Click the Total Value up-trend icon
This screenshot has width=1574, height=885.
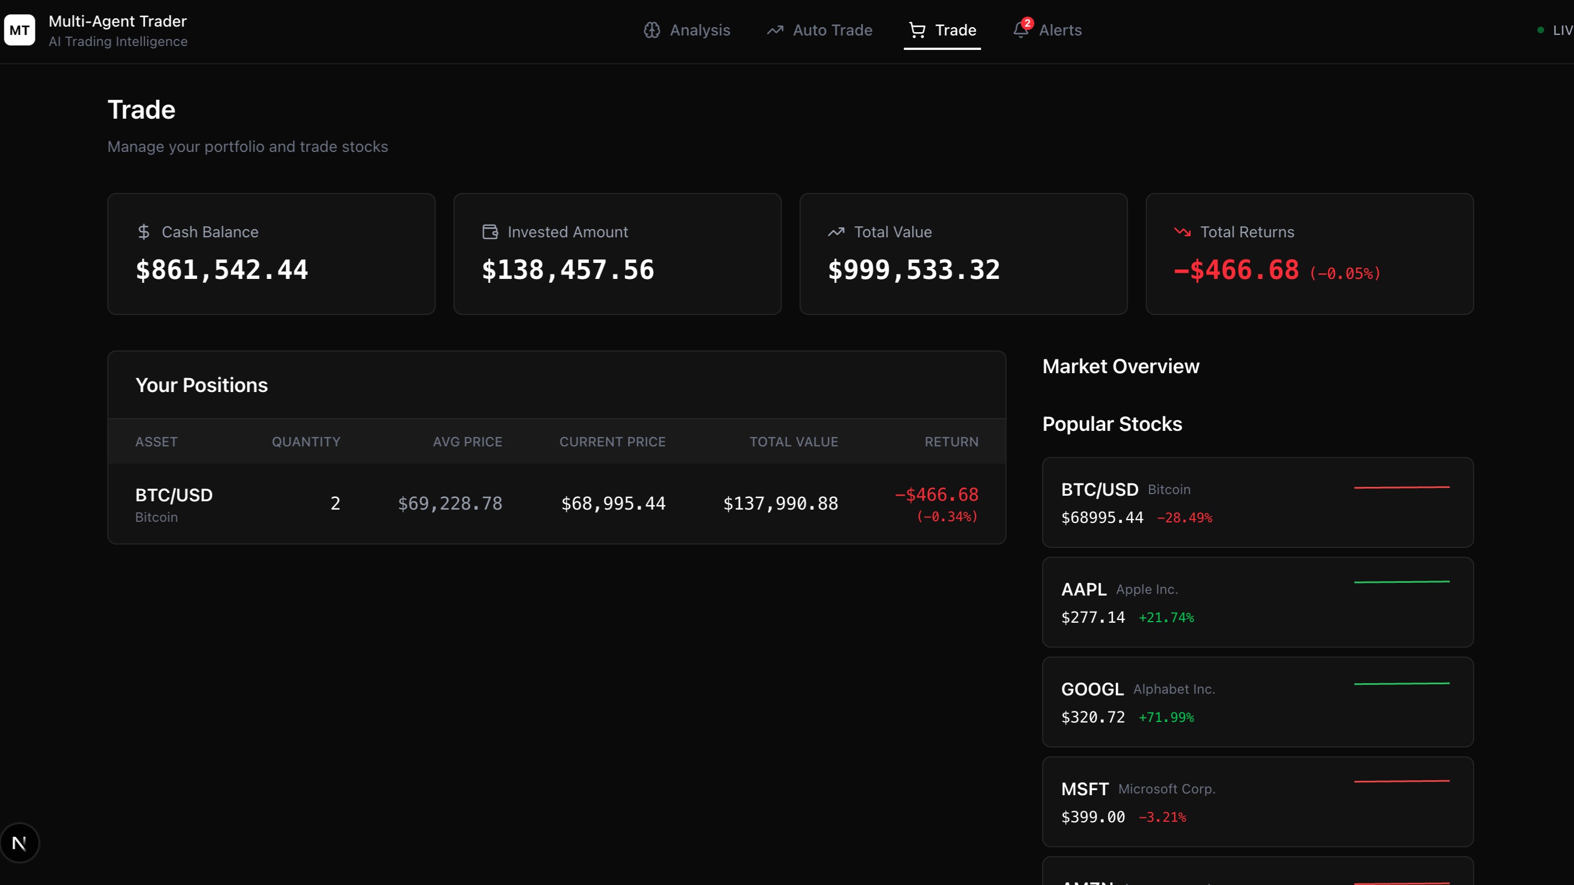pos(836,232)
